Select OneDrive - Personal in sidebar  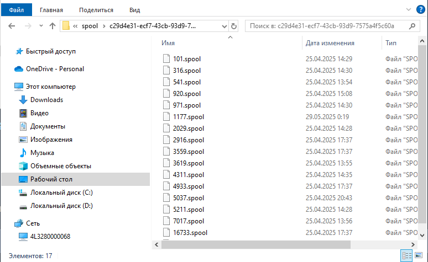coord(55,69)
